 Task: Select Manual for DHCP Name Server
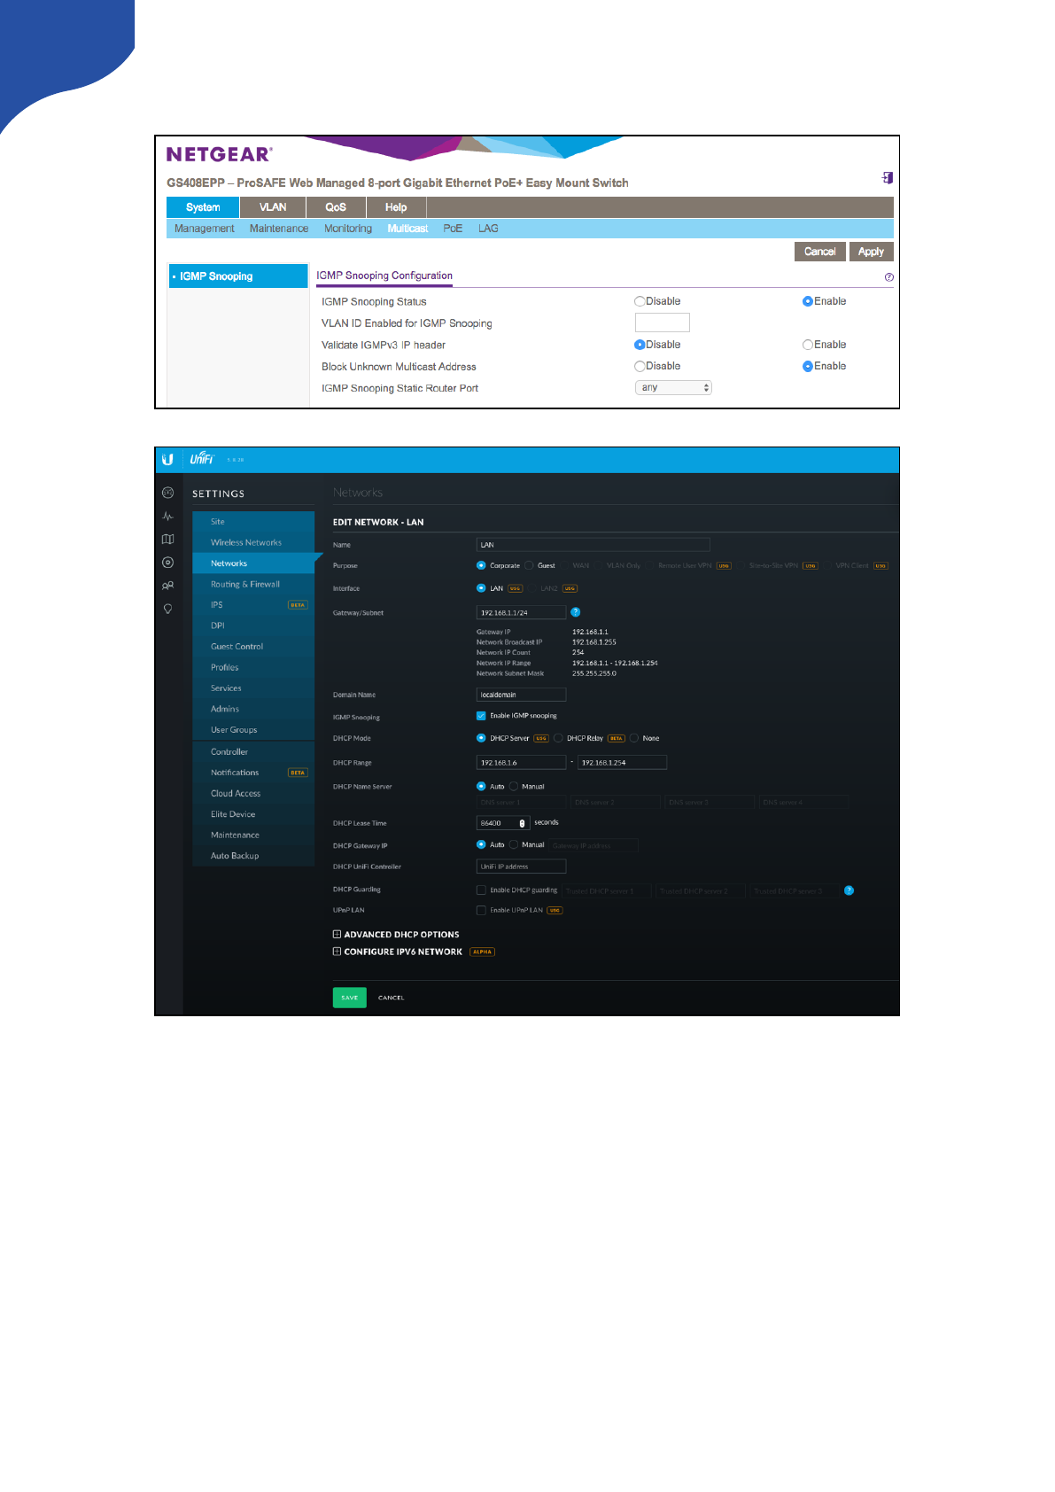[514, 786]
